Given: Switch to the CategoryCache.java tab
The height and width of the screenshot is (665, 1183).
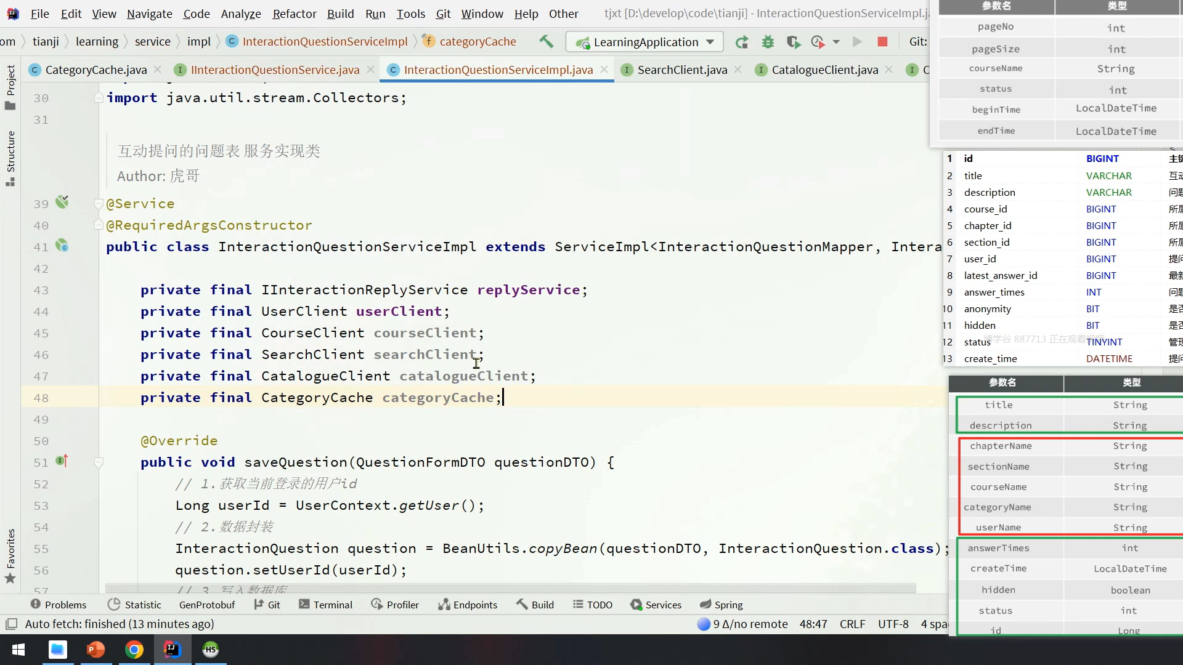Looking at the screenshot, I should (96, 70).
